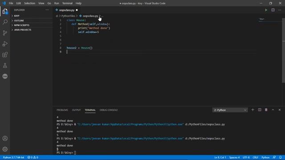Click the 'self.window=5' code line
The height and width of the screenshot is (160, 285).
pyautogui.click(x=89, y=32)
